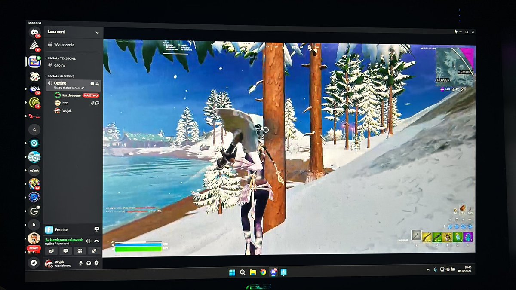Click the Fortnite stream screen icon
The width and height of the screenshot is (516, 290).
[x=97, y=229]
